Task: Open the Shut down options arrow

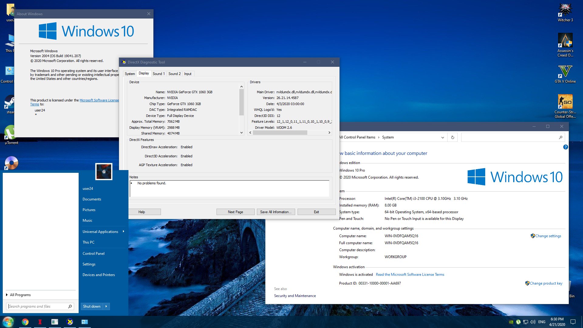Action: (x=106, y=306)
